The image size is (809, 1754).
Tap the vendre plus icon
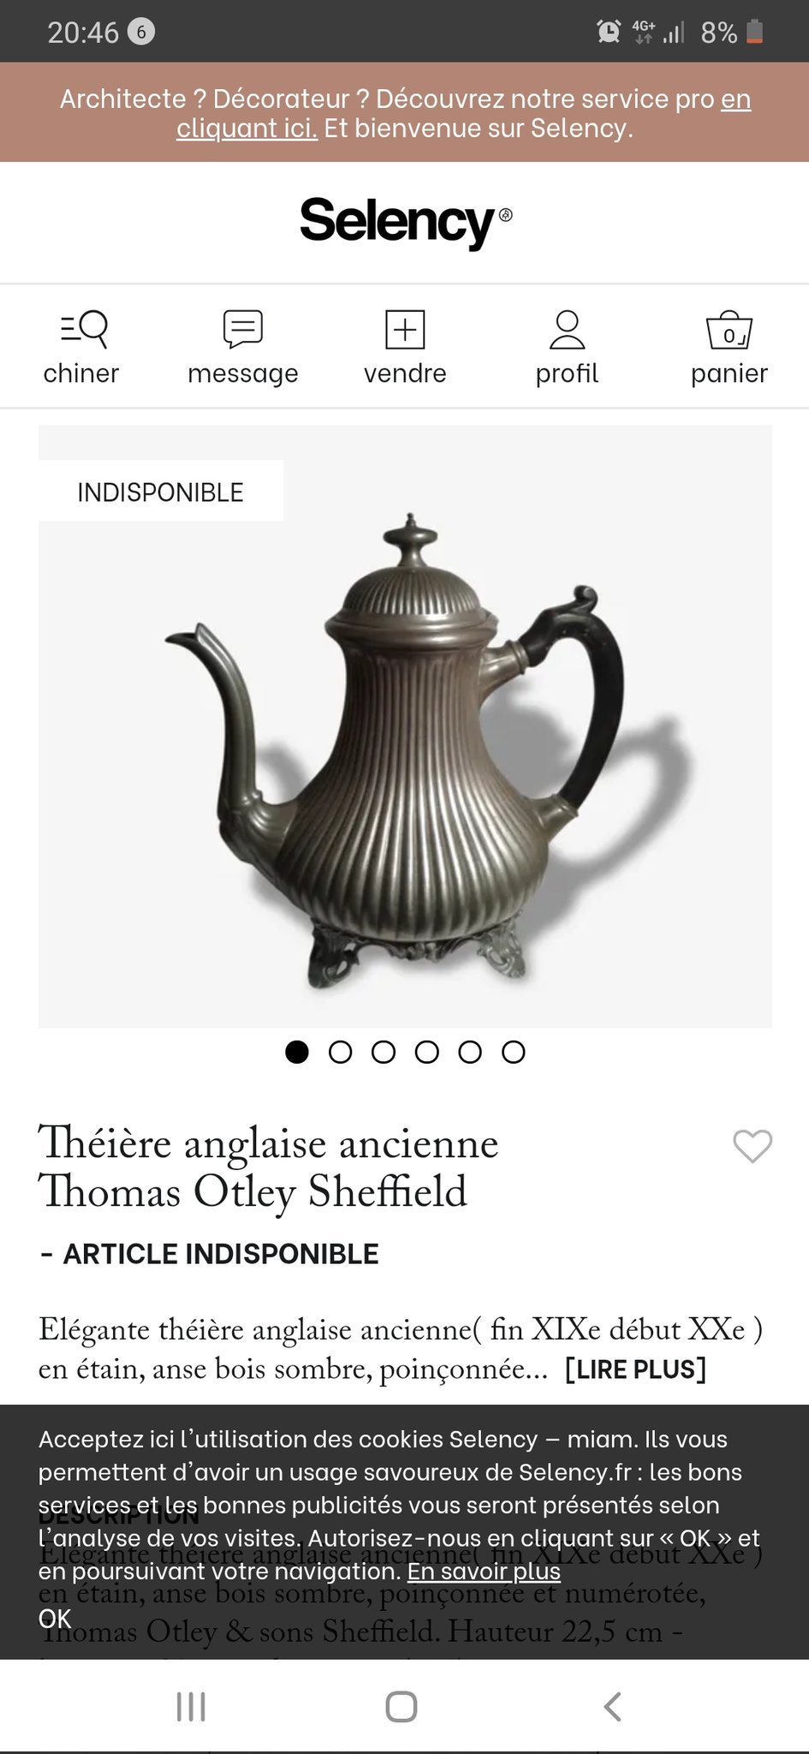tap(405, 329)
